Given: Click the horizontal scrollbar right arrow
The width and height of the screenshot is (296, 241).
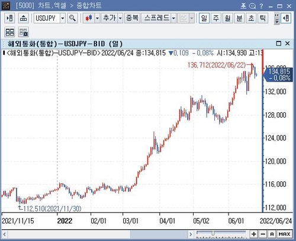Looking at the screenshot, I should coord(191,235).
